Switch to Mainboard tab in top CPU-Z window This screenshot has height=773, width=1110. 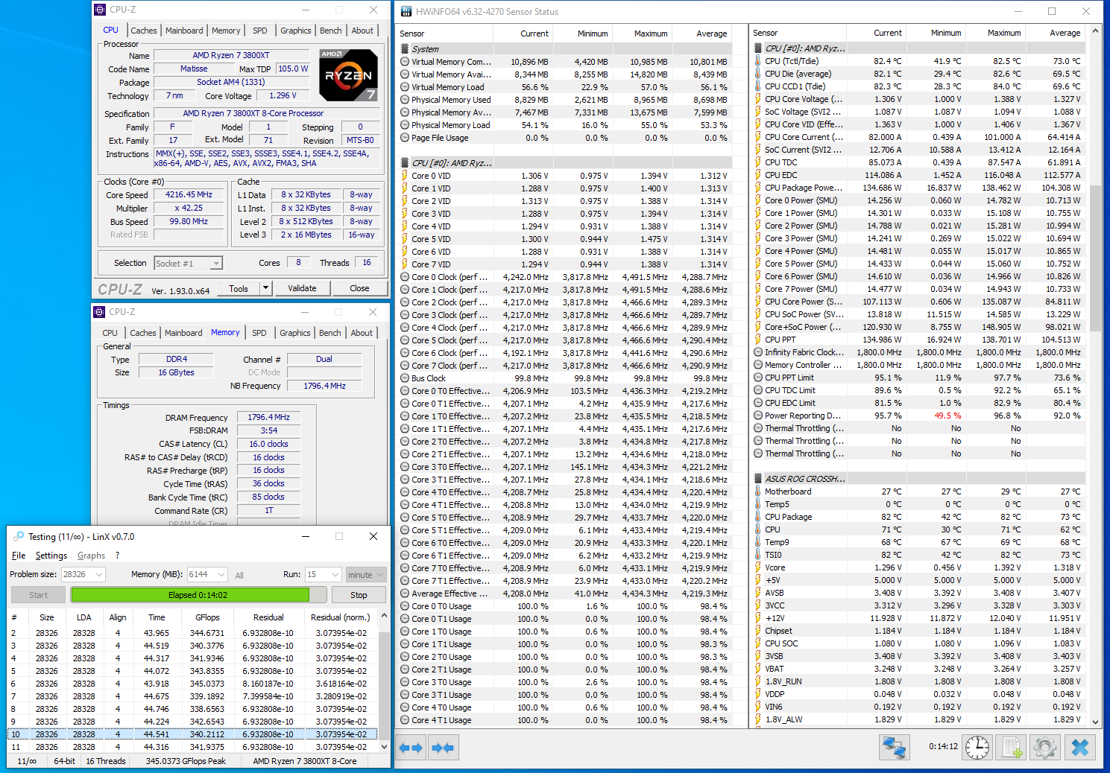184,31
